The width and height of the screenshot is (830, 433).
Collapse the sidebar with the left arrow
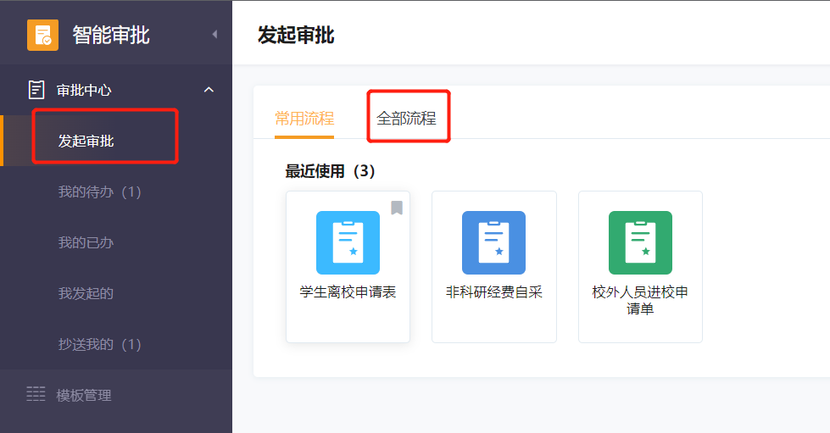214,35
